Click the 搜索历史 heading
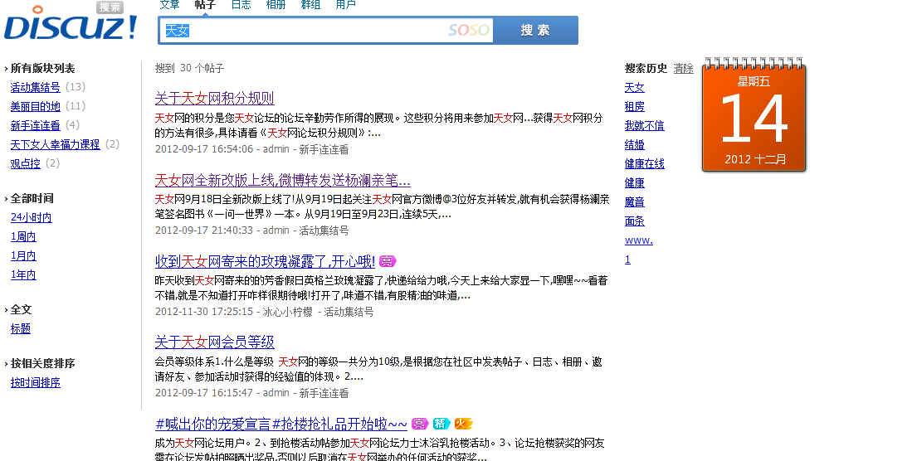 point(646,68)
